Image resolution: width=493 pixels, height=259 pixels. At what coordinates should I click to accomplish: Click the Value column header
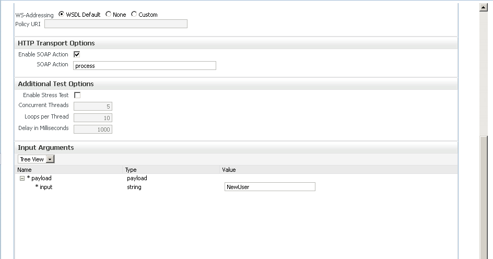click(x=229, y=170)
